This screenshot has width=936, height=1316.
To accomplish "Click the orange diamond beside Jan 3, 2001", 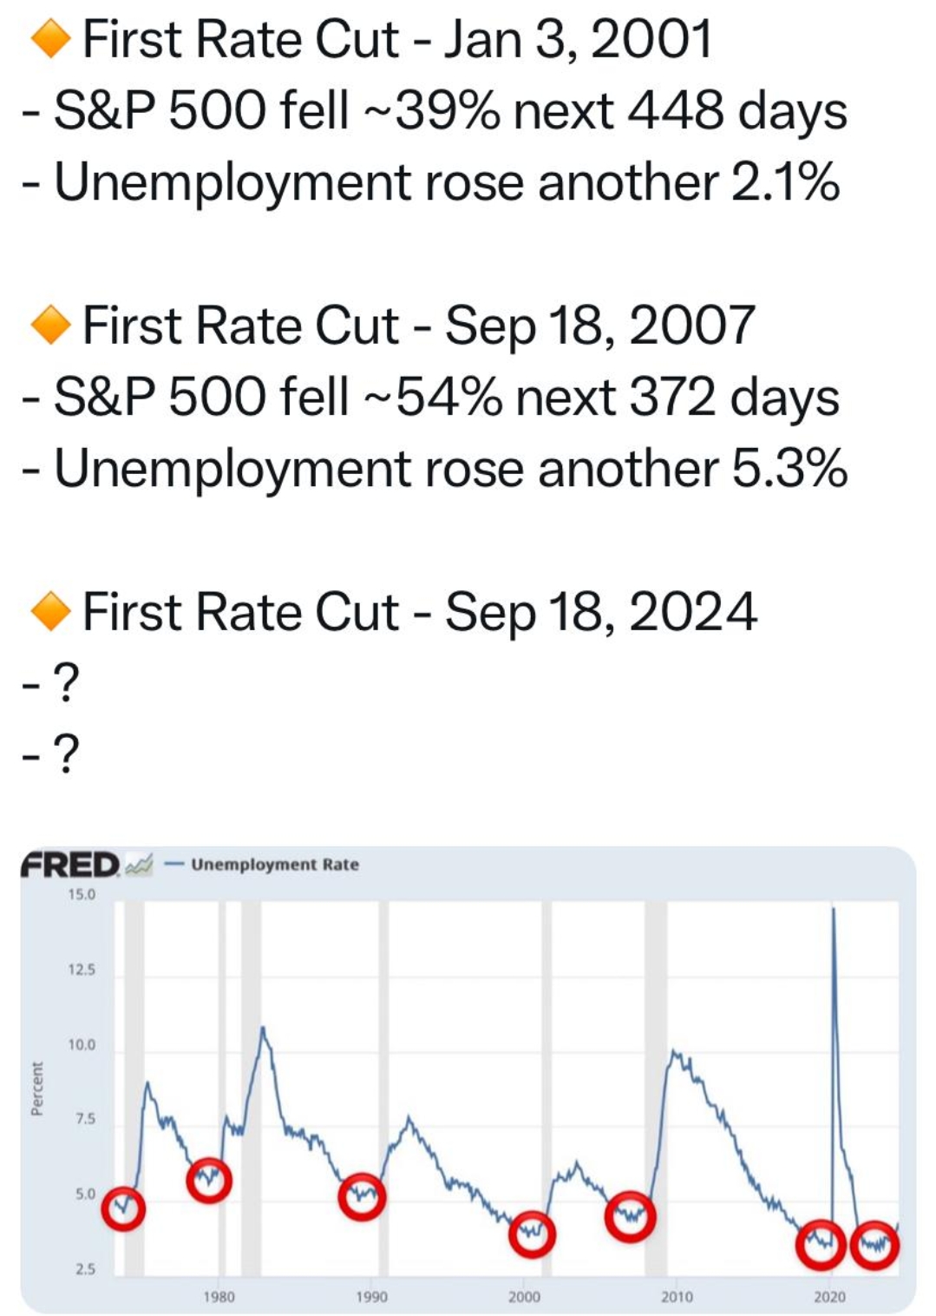I will (x=50, y=40).
